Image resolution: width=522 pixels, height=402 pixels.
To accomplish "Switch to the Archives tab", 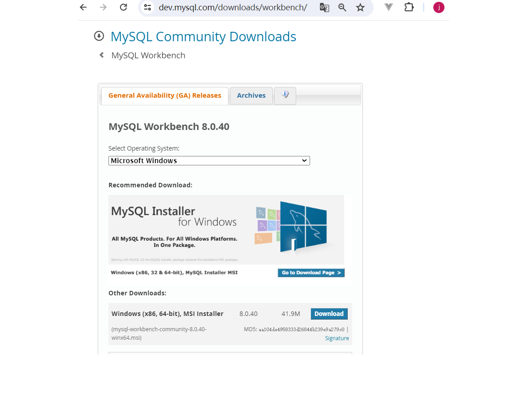I will click(251, 95).
